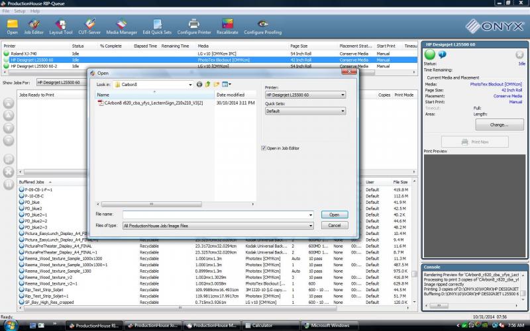Expand Printer dropdown in Open dialog
This screenshot has height=331, width=530.
(343, 95)
